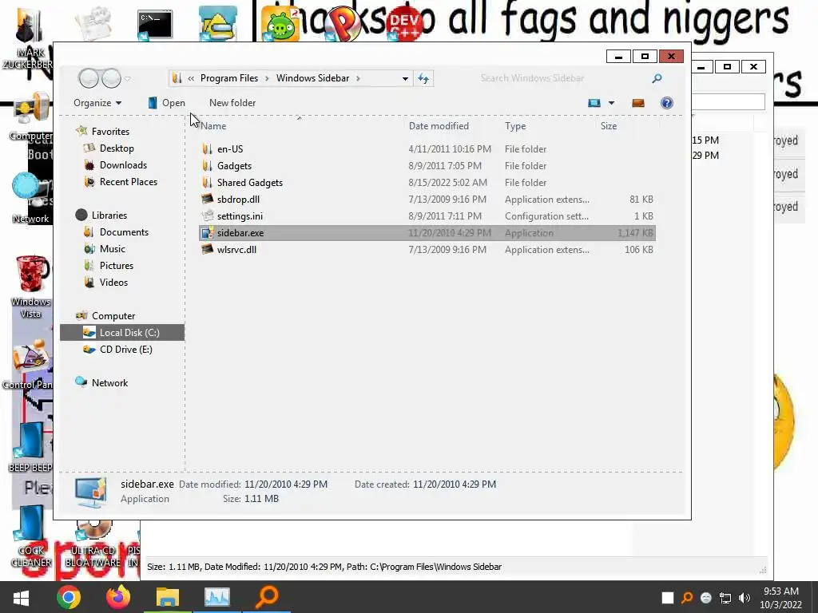Select Local Disk (C:) in navigation pane
Viewport: 818px width, 613px height.
point(122,333)
